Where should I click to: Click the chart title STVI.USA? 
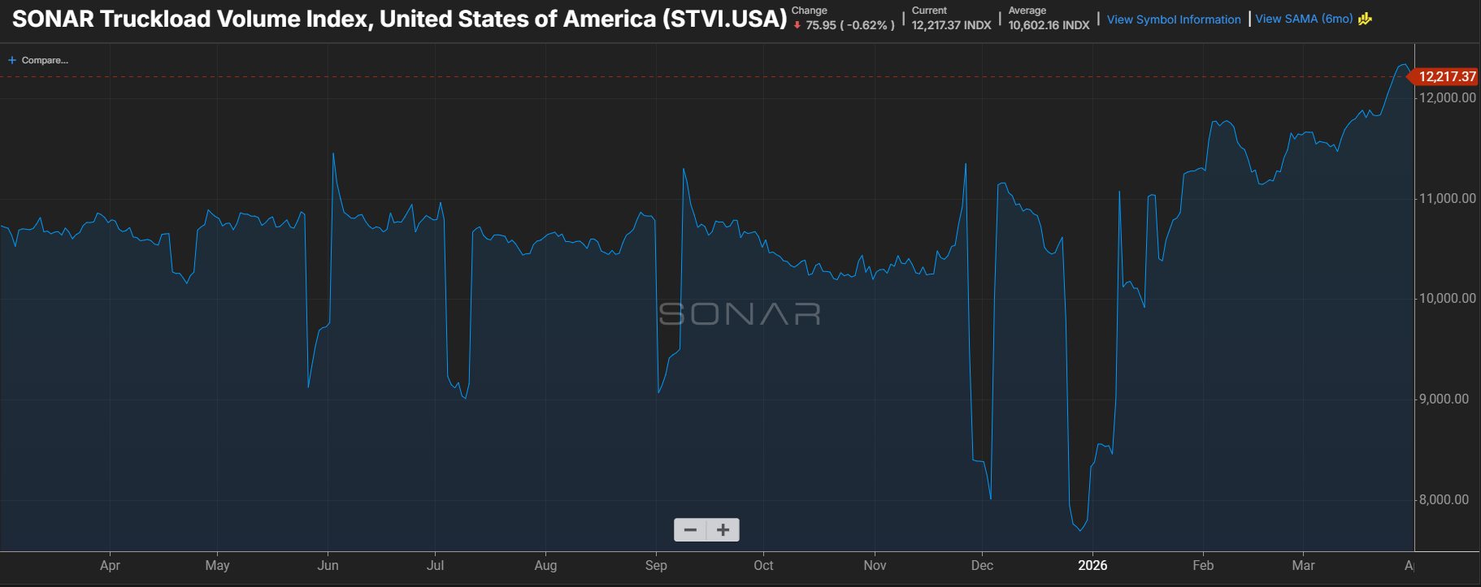point(399,19)
